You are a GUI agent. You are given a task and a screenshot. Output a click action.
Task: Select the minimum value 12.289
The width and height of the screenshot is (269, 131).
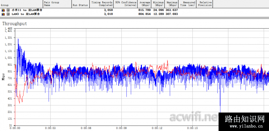click(x=158, y=14)
